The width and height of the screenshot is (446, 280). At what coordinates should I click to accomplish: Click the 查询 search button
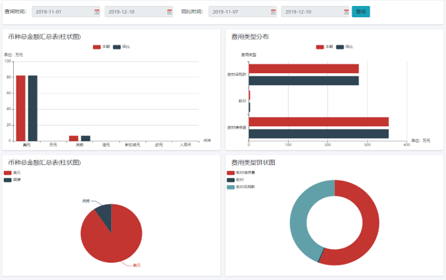[x=361, y=12]
